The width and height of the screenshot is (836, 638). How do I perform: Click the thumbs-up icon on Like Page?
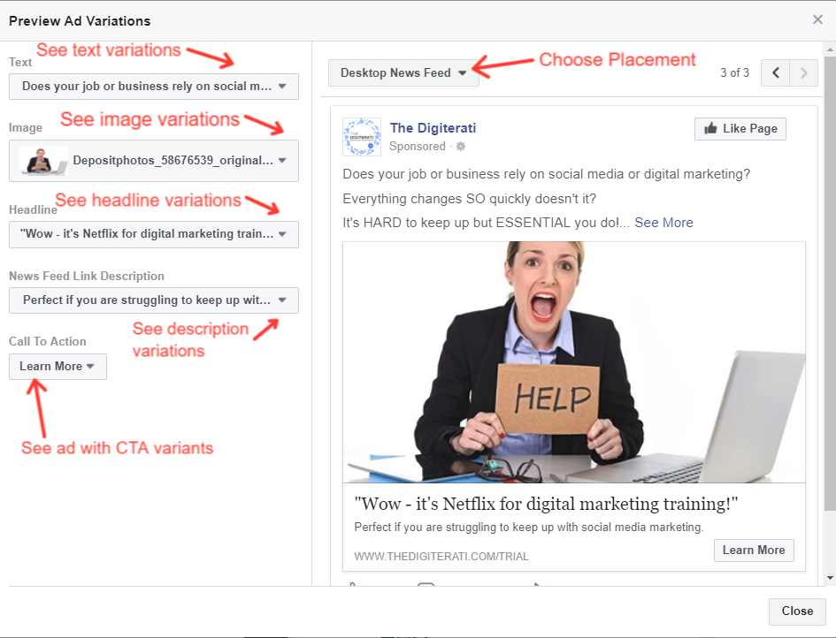[710, 128]
